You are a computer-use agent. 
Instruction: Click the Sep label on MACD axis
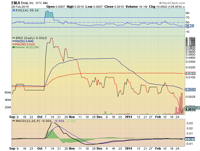[12, 148]
